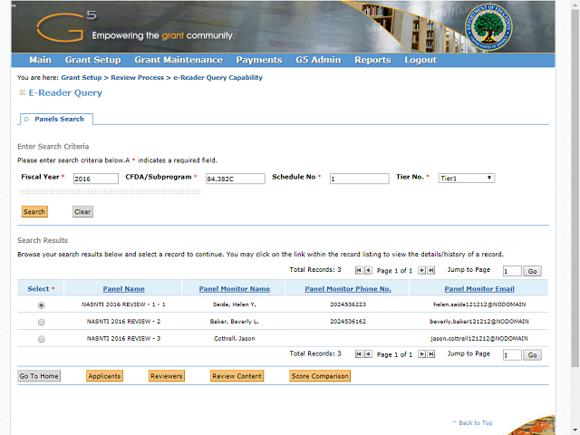Click the Clear button
580x435 pixels.
(82, 211)
